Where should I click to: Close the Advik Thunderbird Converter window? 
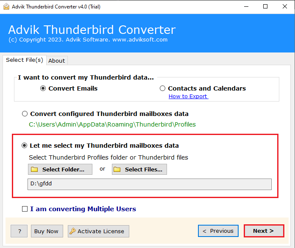click(285, 7)
